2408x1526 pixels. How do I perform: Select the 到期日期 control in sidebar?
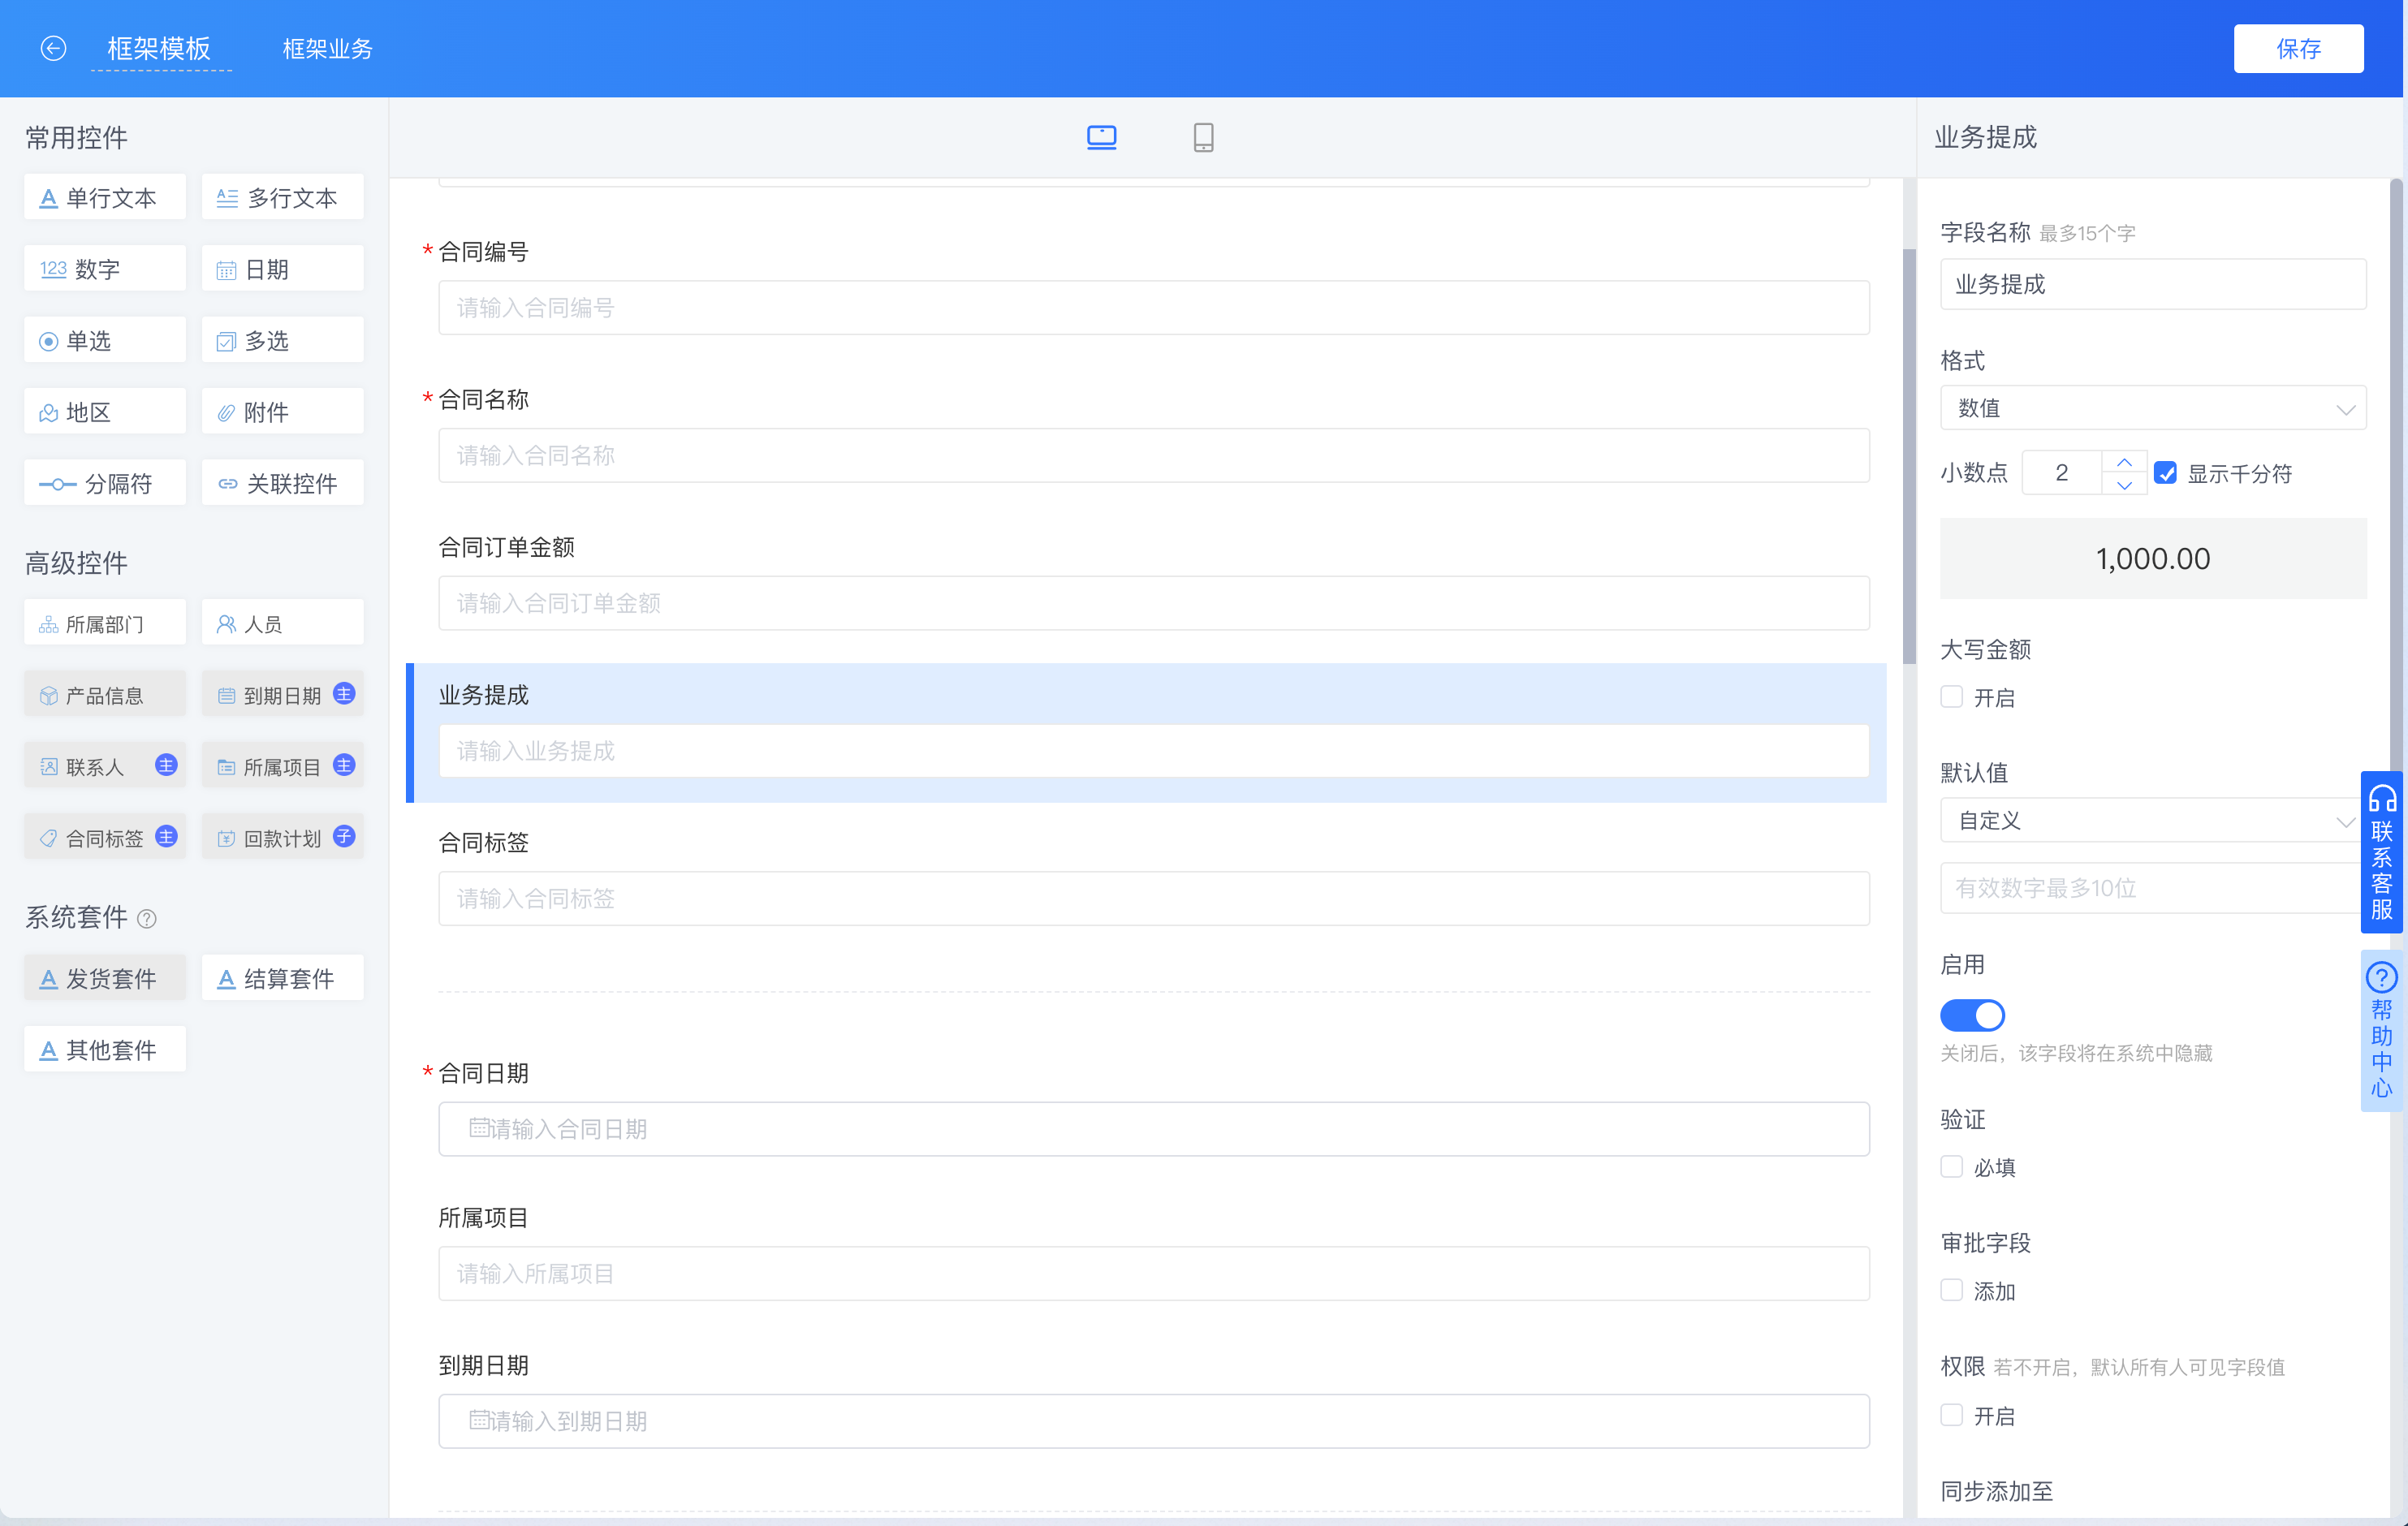click(x=282, y=694)
